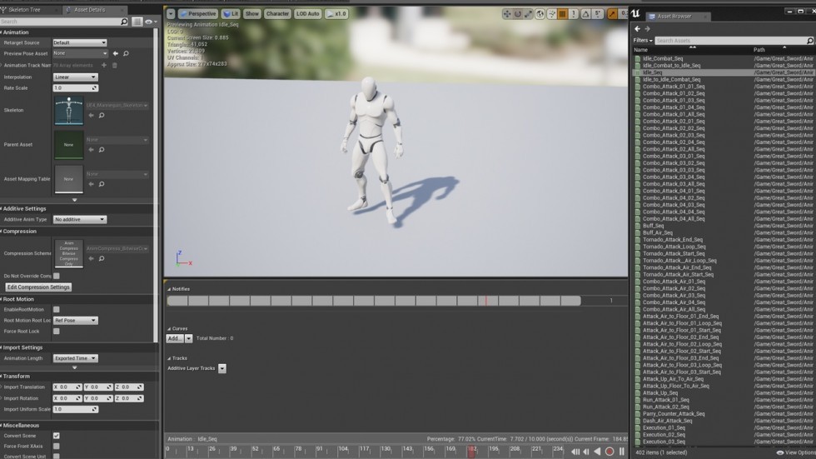
Task: Select the scale gizmo tool in viewport
Action: pyautogui.click(x=528, y=14)
